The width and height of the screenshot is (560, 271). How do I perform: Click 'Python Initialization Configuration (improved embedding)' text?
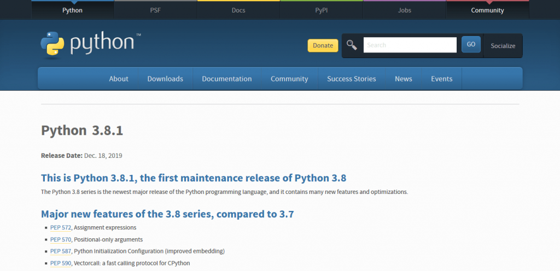click(x=149, y=251)
